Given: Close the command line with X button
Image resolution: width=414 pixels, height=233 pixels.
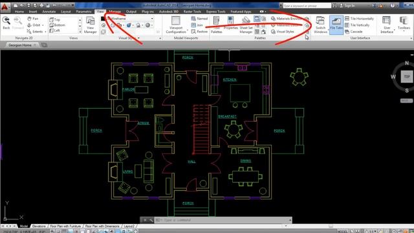Looking at the screenshot, I should coord(145,220).
